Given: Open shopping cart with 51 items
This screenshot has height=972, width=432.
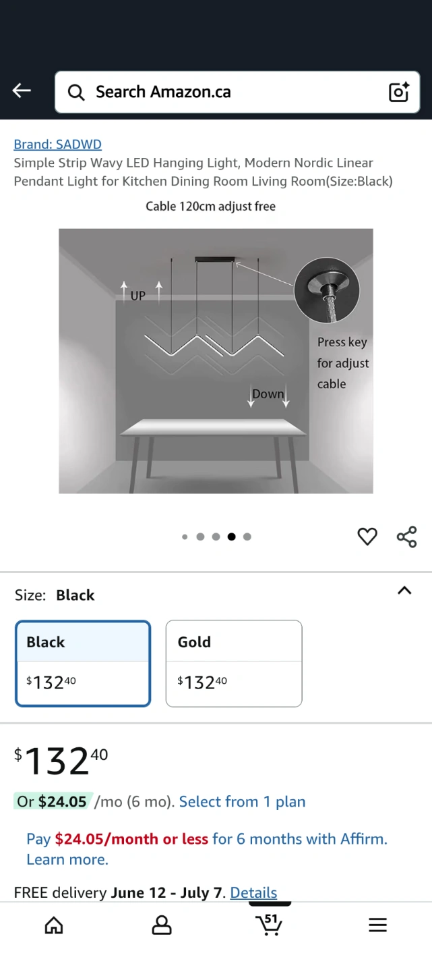Looking at the screenshot, I should [270, 924].
